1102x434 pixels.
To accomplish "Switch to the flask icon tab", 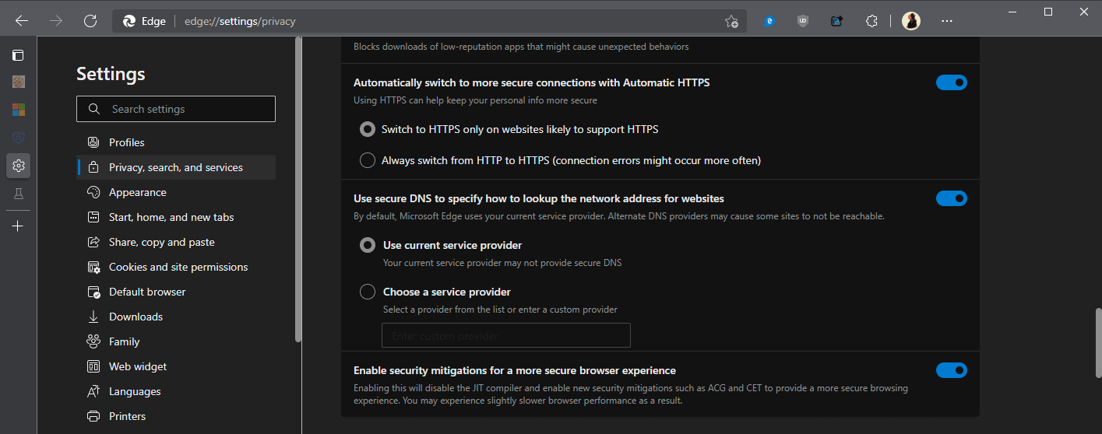I will click(x=19, y=194).
